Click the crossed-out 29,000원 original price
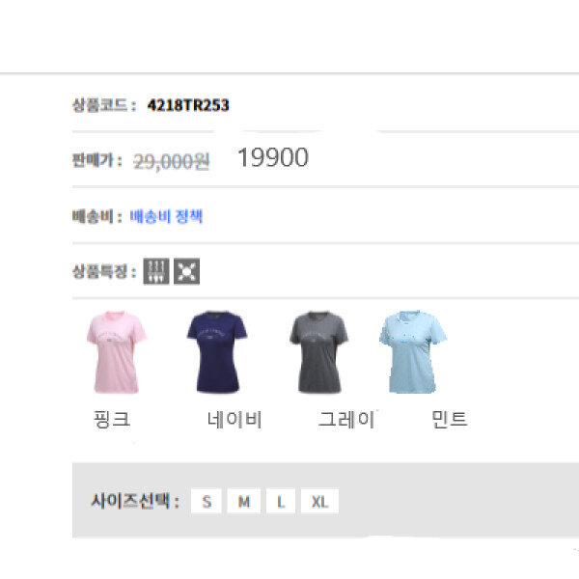This screenshot has height=579, width=579. click(172, 161)
